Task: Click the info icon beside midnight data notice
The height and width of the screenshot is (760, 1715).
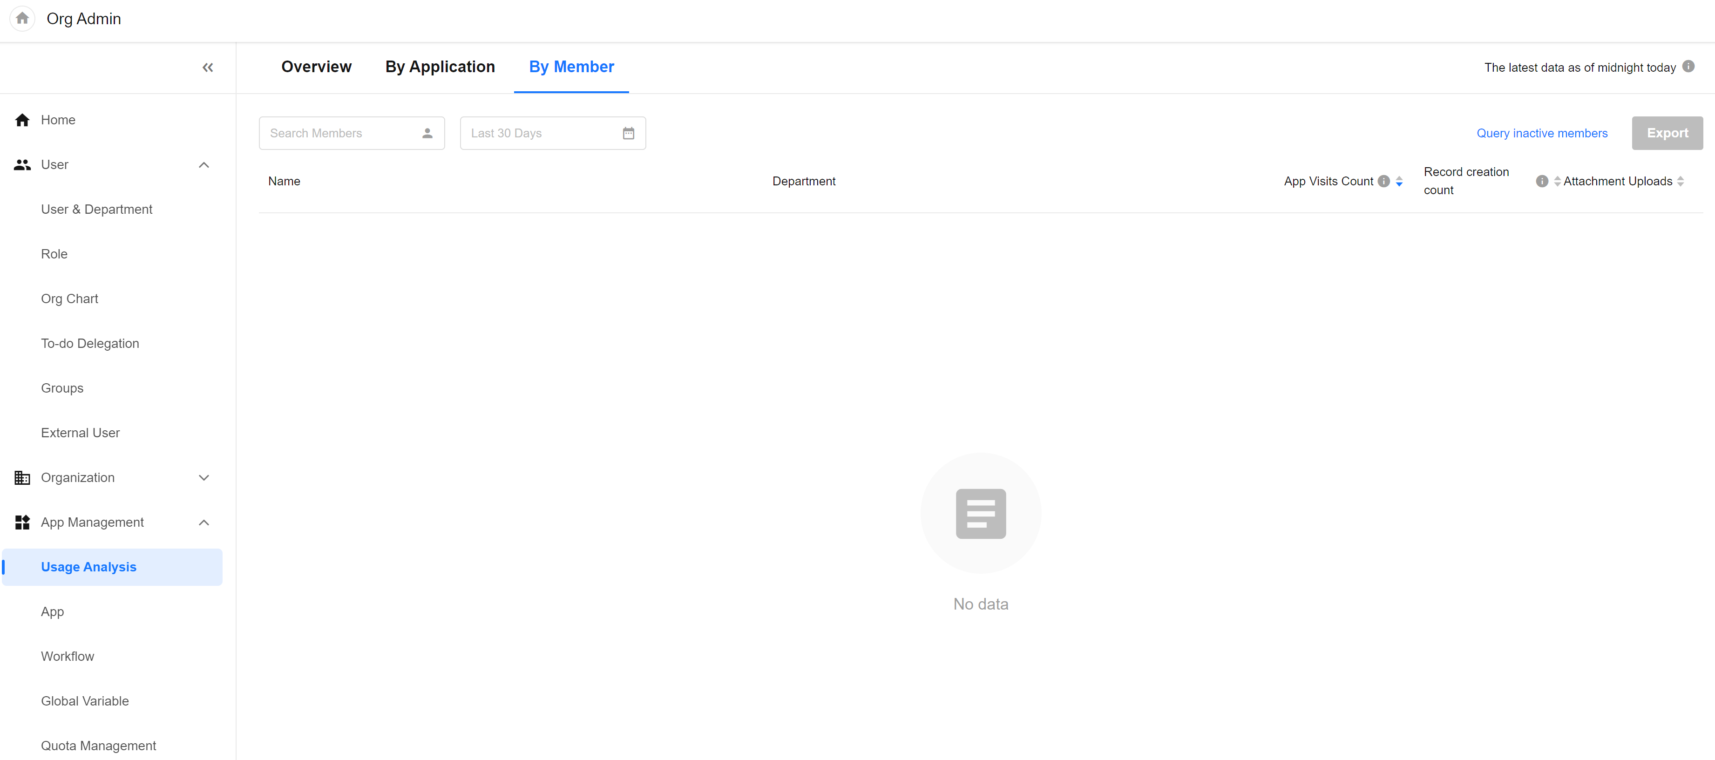Action: coord(1688,66)
